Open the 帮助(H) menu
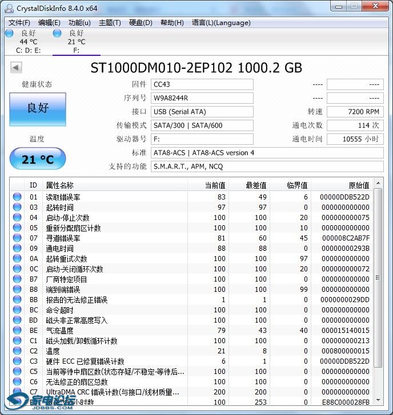This screenshot has width=393, height=415. click(x=172, y=23)
